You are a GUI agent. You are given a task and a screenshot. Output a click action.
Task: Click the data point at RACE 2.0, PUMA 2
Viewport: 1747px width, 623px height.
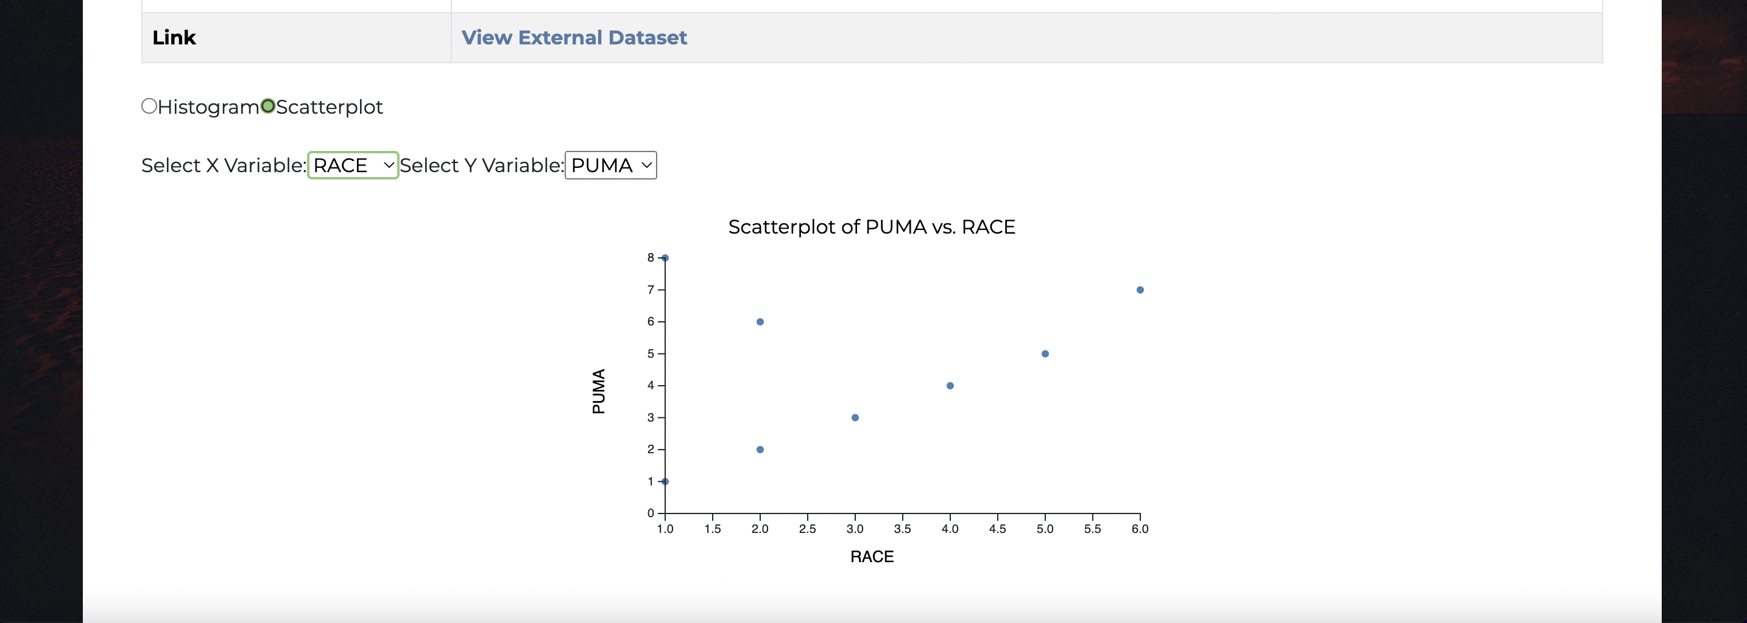pos(760,450)
